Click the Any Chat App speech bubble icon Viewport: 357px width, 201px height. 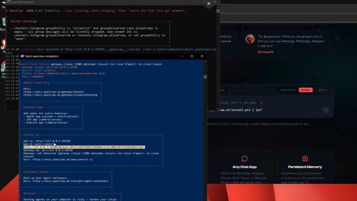pos(244,159)
